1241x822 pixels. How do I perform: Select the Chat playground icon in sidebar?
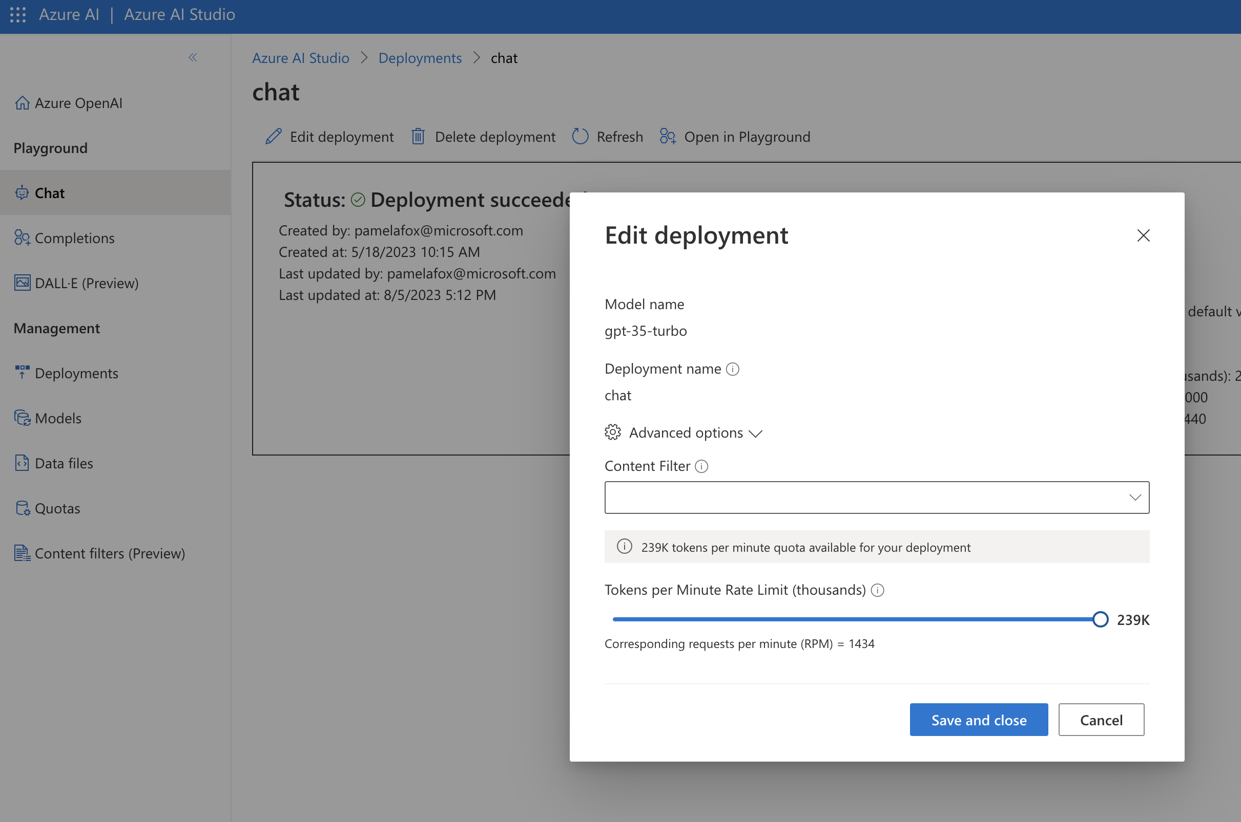point(22,193)
